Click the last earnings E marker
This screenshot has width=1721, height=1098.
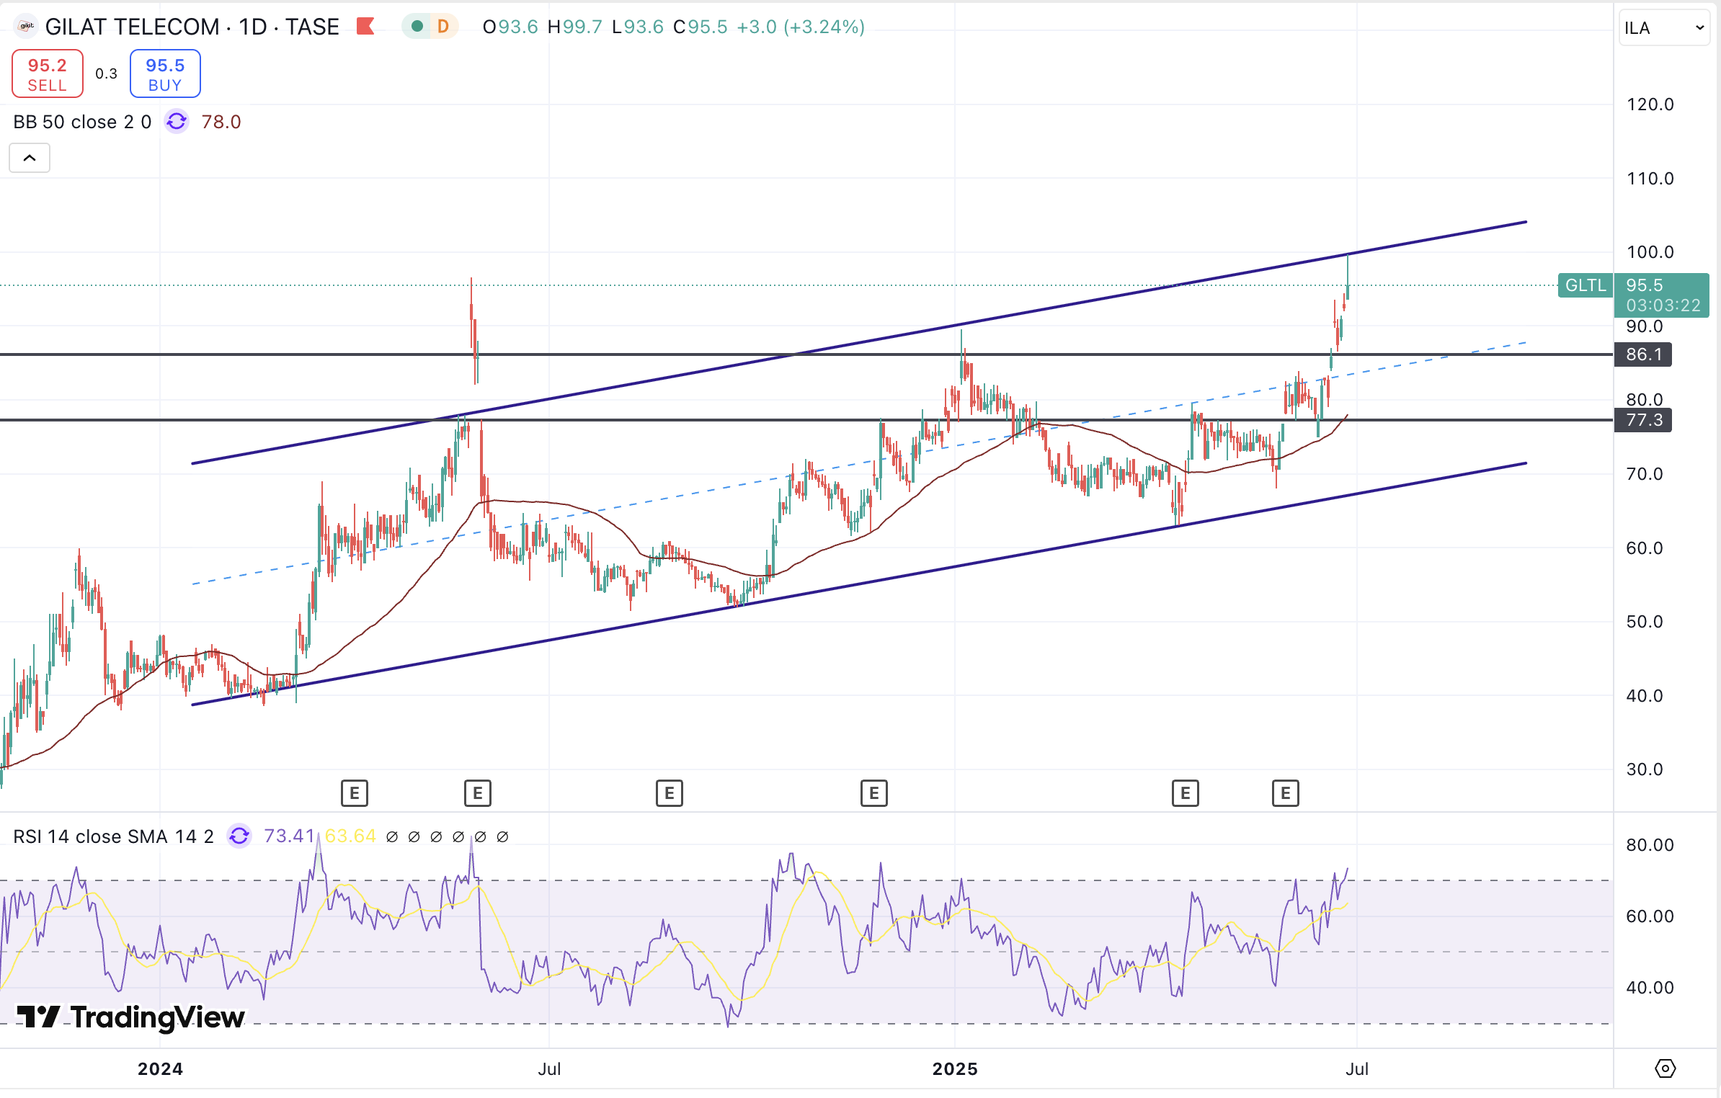tap(1285, 793)
